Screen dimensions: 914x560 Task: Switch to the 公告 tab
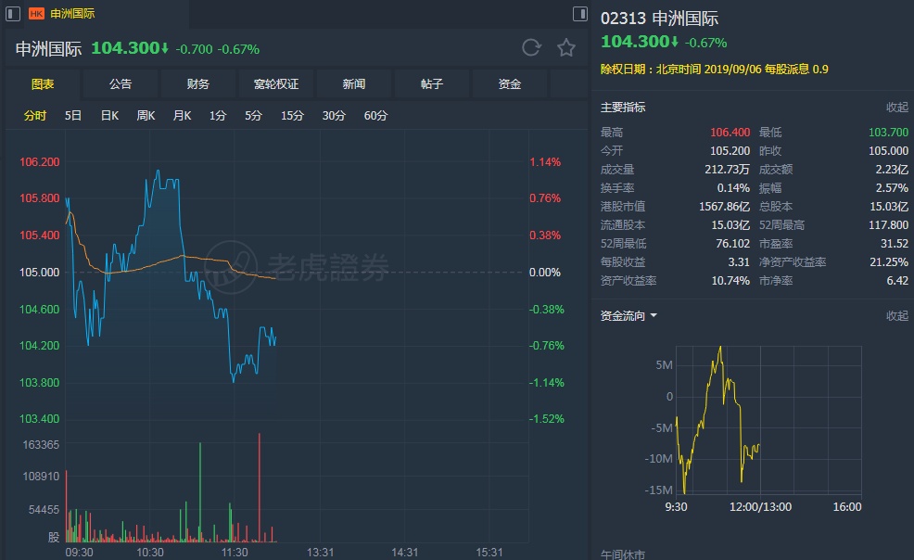pyautogui.click(x=121, y=84)
